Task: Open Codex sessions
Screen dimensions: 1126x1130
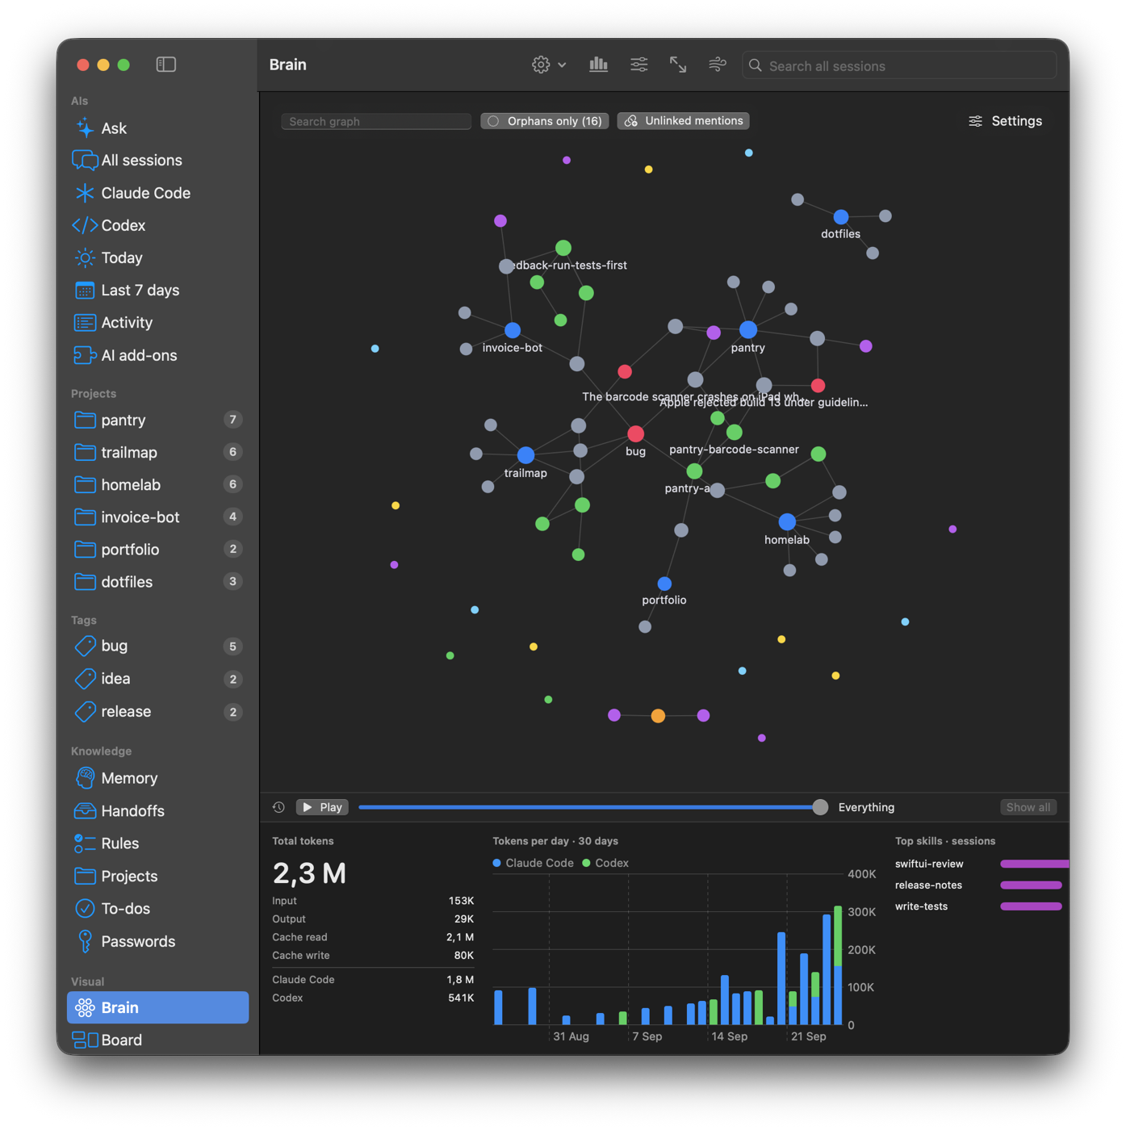Action: click(157, 225)
